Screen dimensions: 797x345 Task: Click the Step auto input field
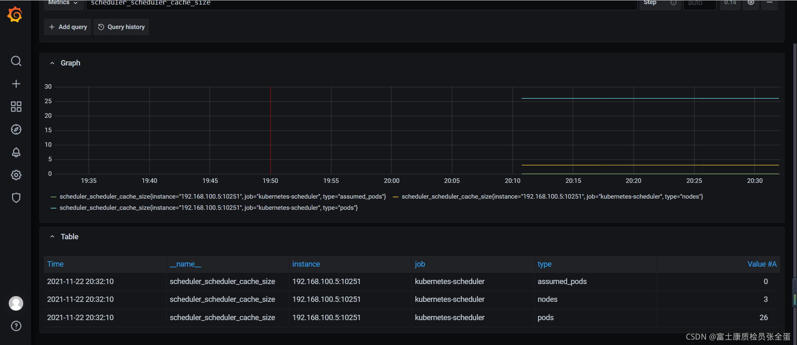(700, 3)
